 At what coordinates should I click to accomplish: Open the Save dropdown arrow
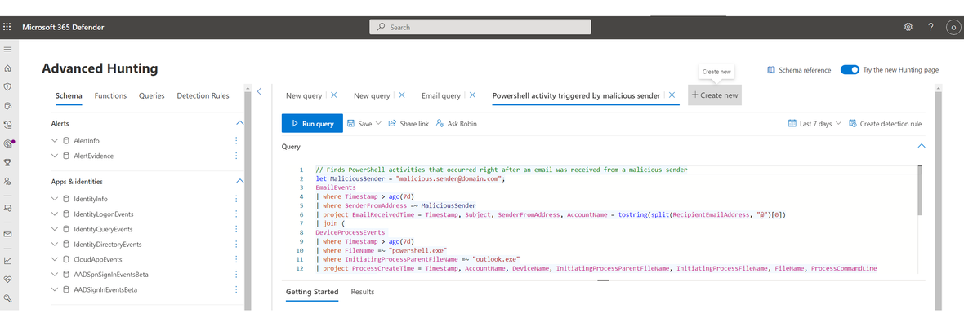coord(379,124)
